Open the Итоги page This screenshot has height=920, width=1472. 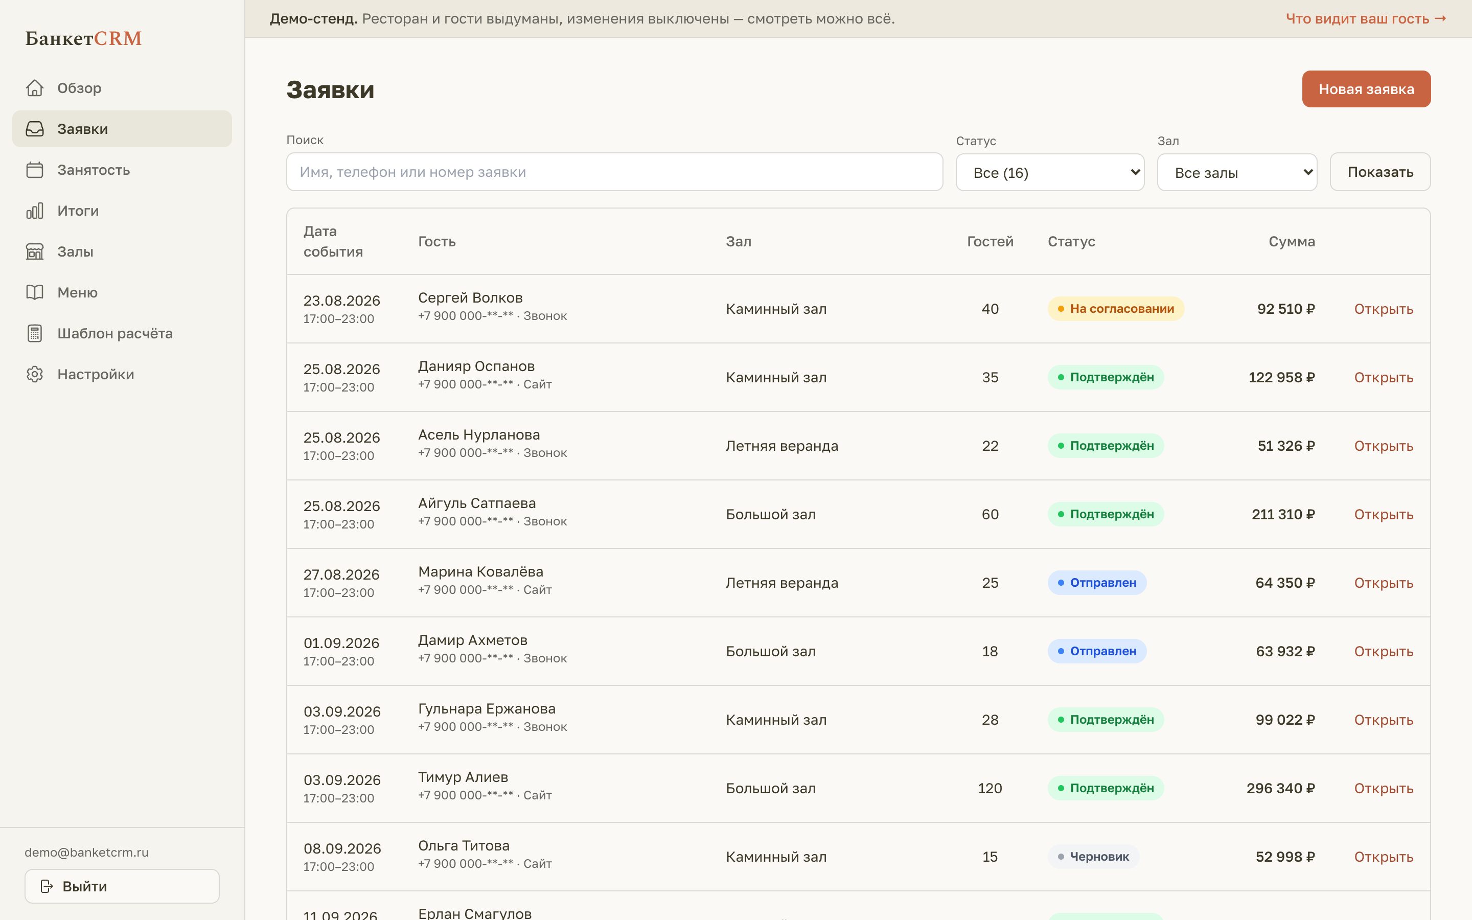tap(122, 211)
